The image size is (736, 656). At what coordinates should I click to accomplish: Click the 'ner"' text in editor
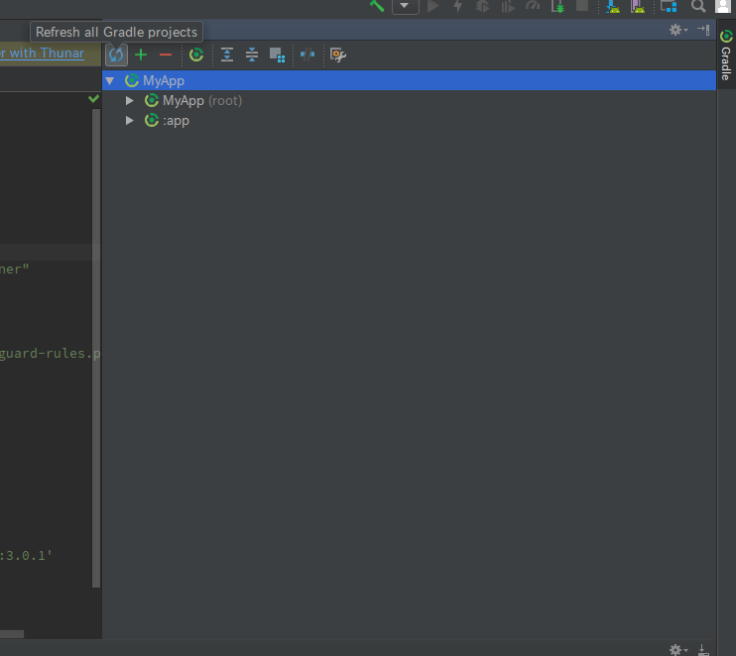click(x=15, y=270)
